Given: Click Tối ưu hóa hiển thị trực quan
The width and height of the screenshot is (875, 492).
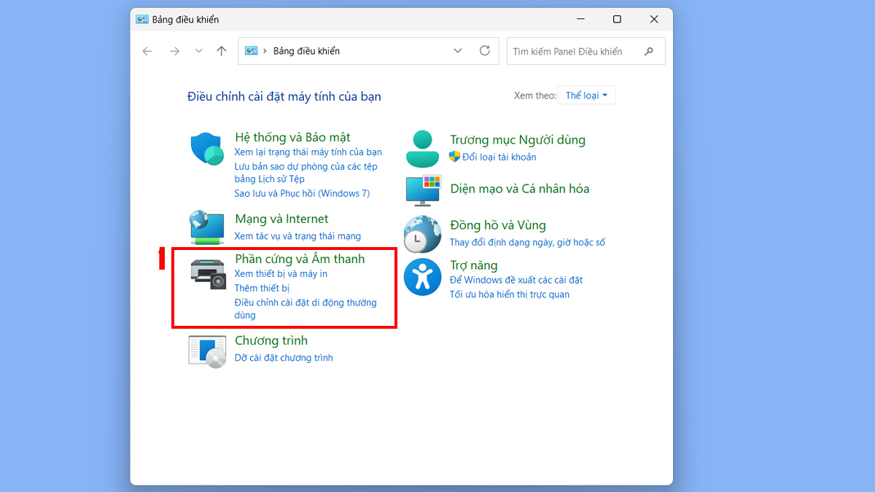Looking at the screenshot, I should tap(510, 294).
